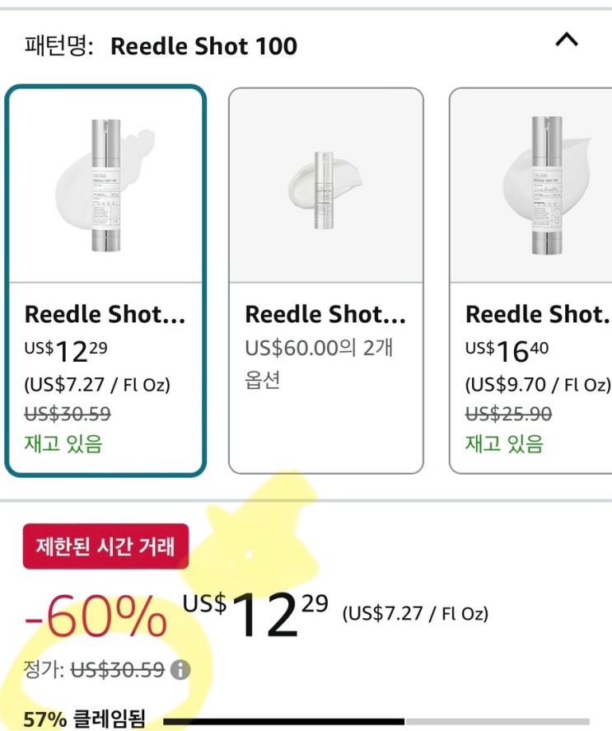Open the middle card's 'Reedle Shot...' title
612x731 pixels.
325,314
